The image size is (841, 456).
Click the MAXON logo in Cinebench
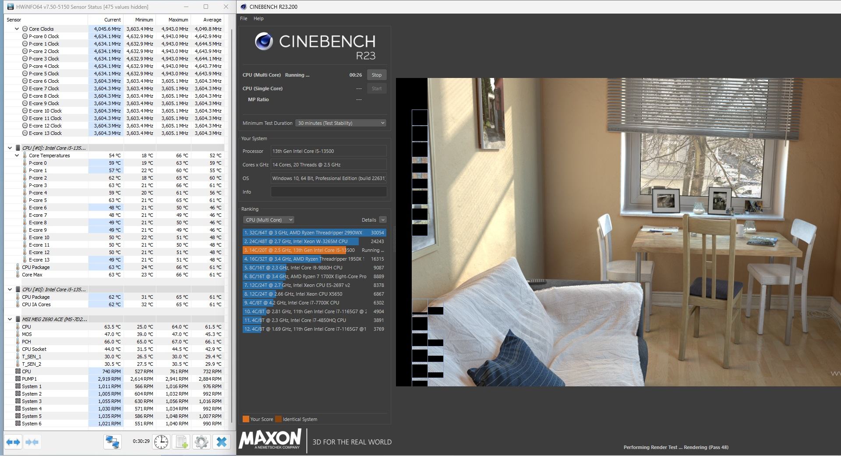(270, 439)
